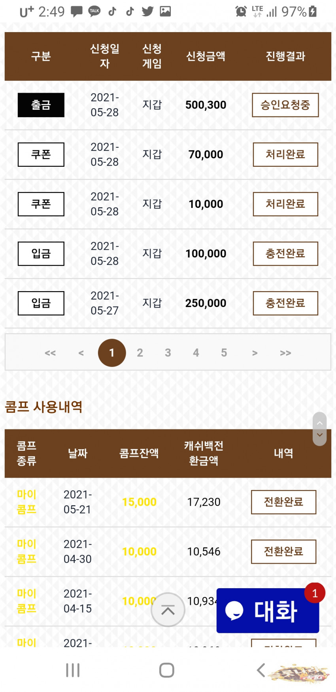
Task: Open the recent apps navigation button
Action: 73,670
